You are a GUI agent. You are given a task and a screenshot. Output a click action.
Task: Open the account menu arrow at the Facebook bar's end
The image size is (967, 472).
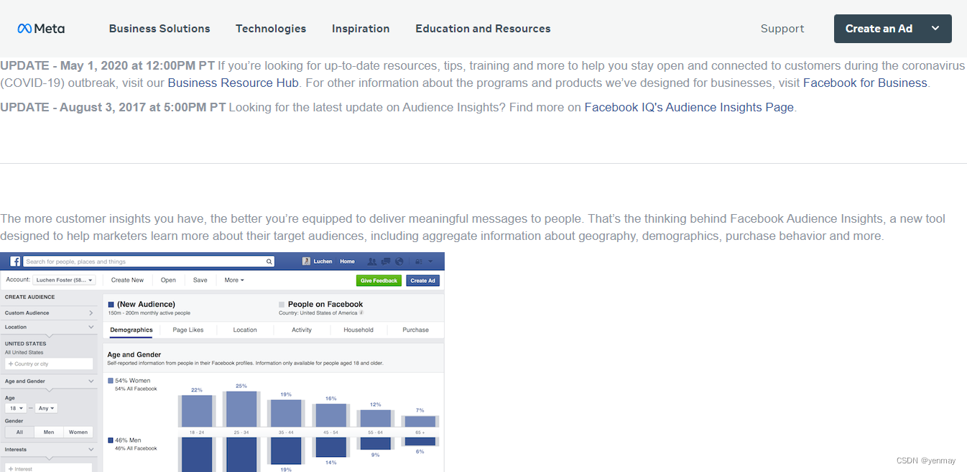[x=430, y=262]
